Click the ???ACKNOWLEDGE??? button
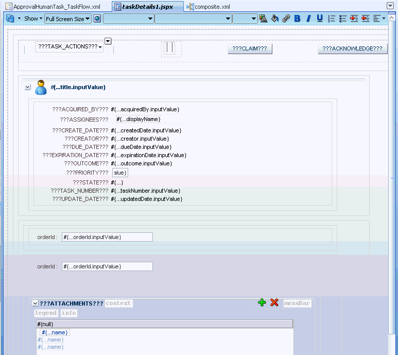This screenshot has height=355, width=398. click(x=353, y=49)
